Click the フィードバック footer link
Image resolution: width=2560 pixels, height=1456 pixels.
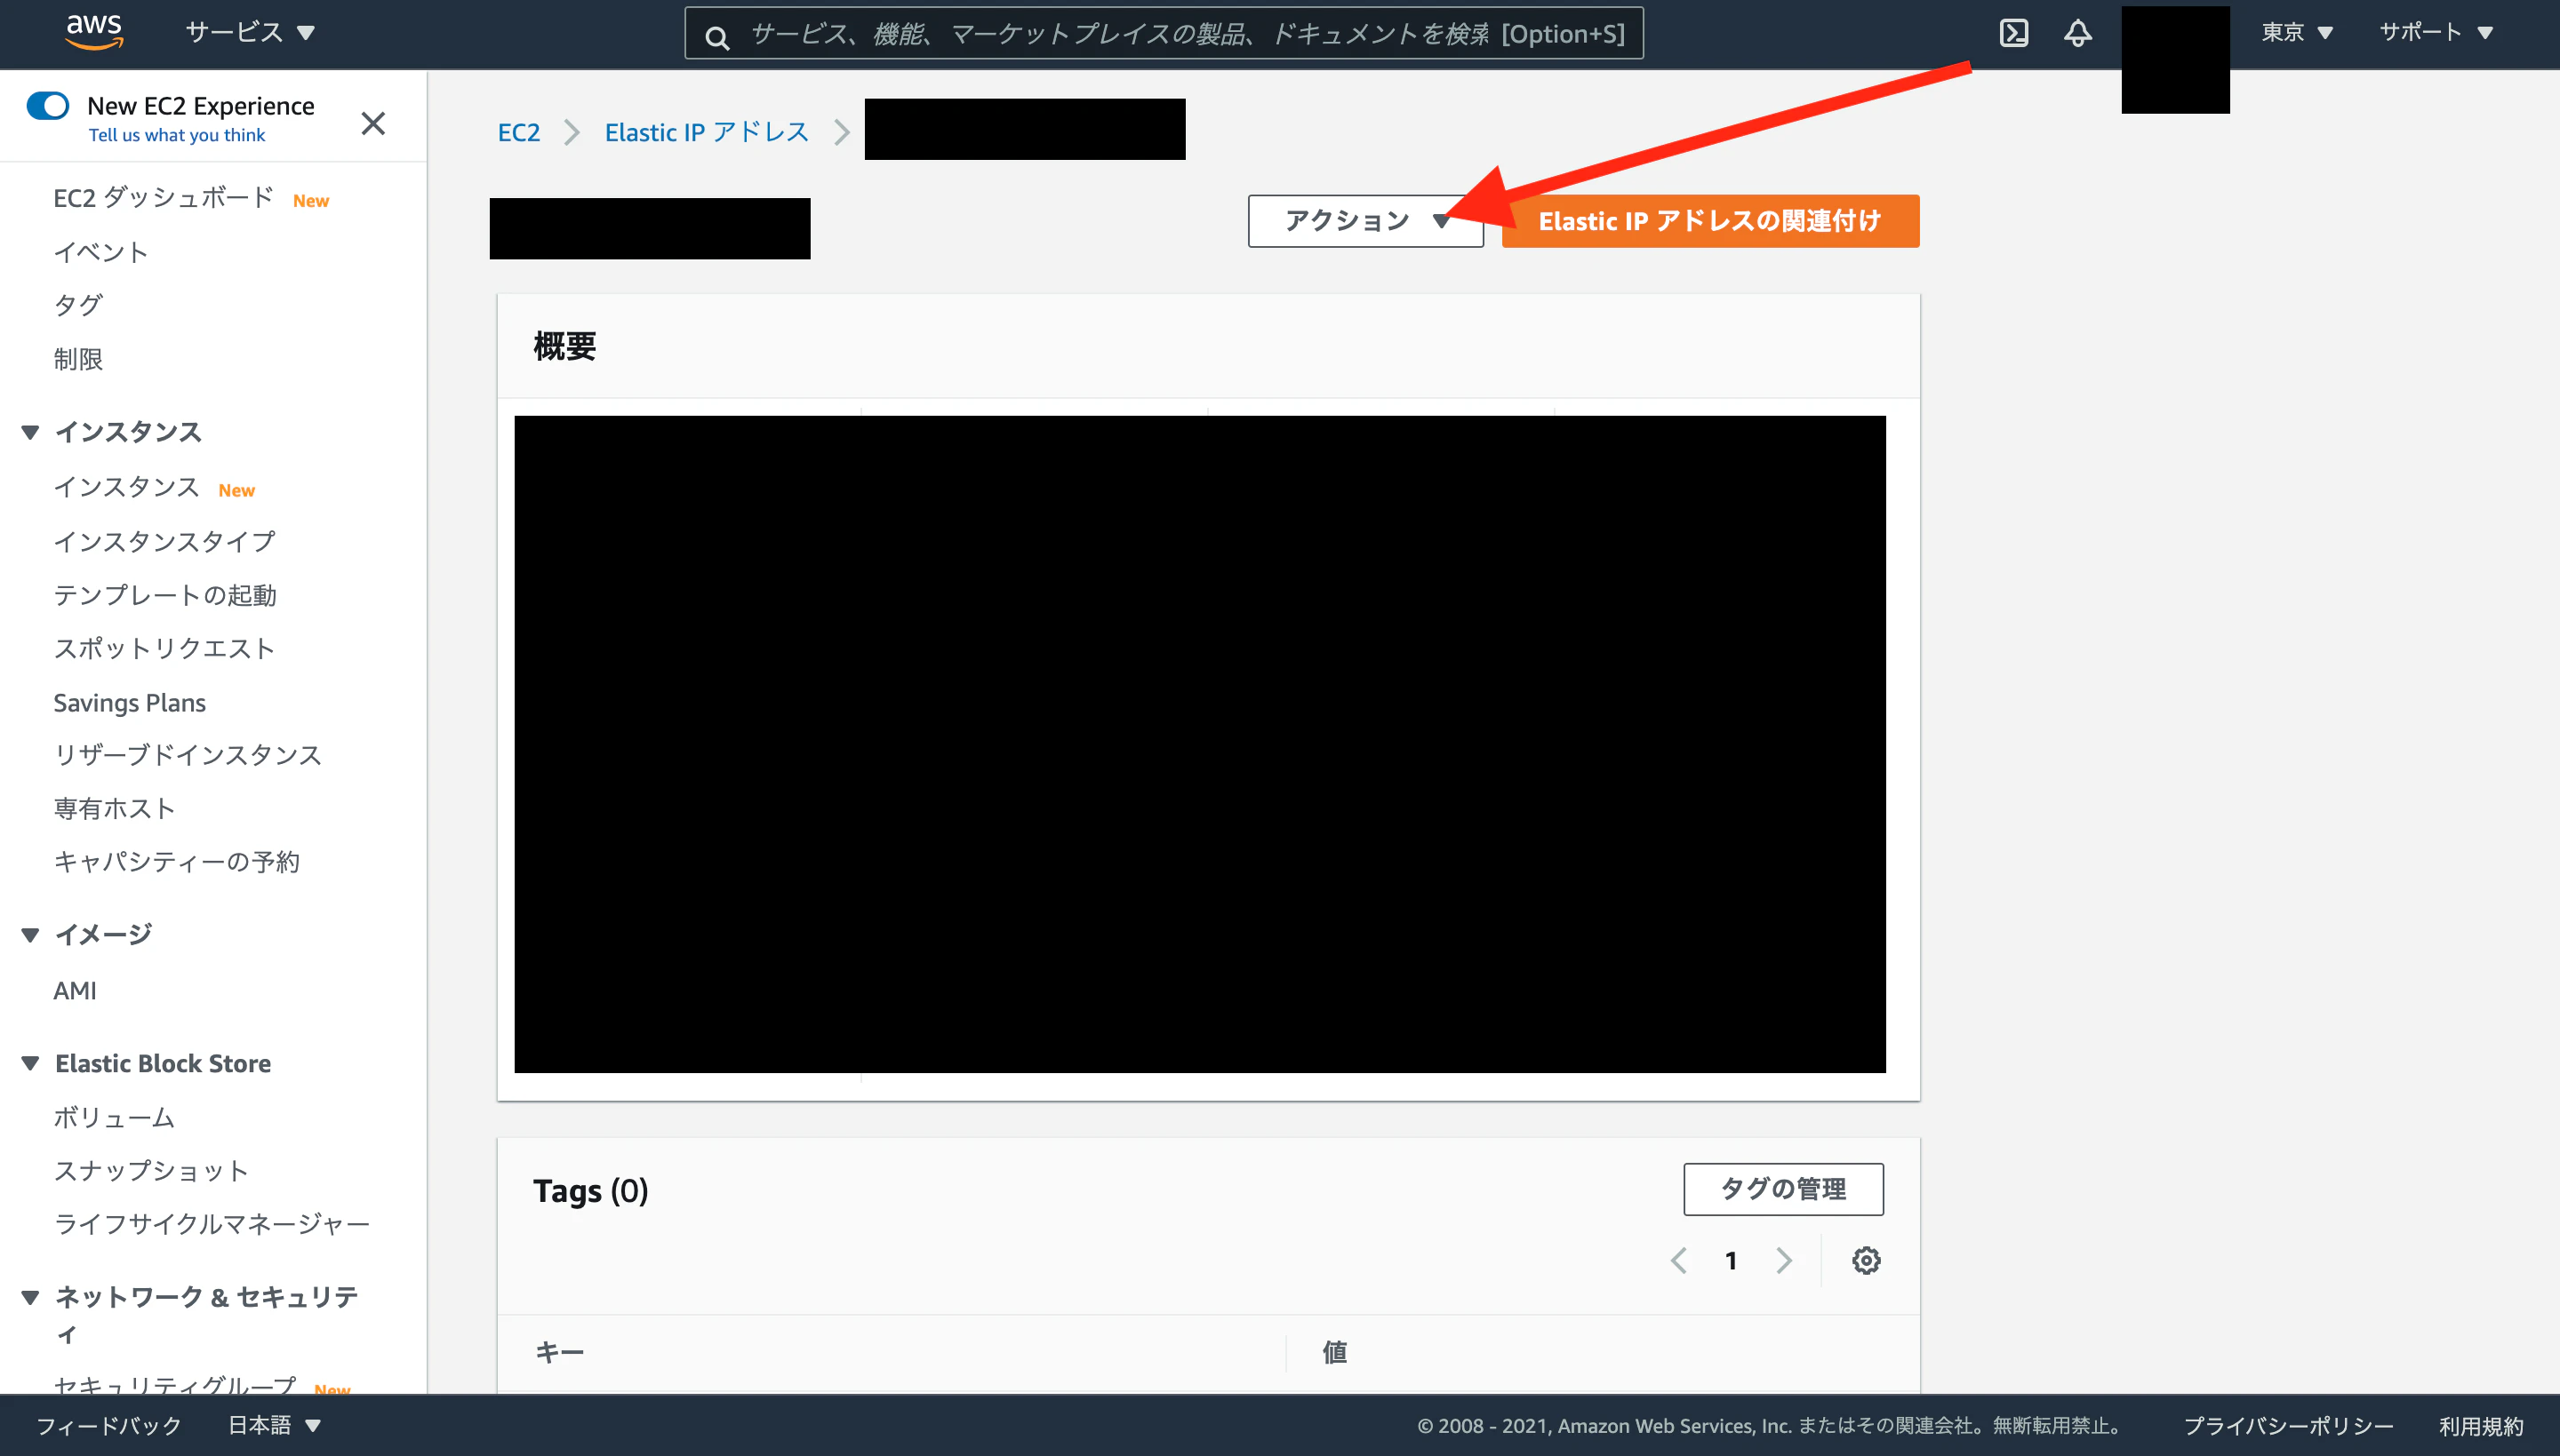(109, 1425)
